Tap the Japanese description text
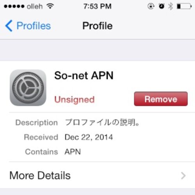This screenshot has width=195, height=195. pyautogui.click(x=102, y=122)
